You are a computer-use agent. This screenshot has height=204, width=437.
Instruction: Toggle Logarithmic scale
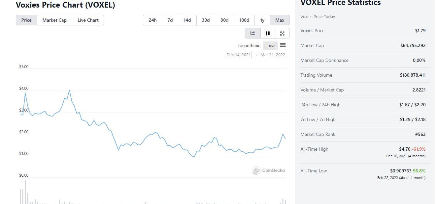pos(249,46)
